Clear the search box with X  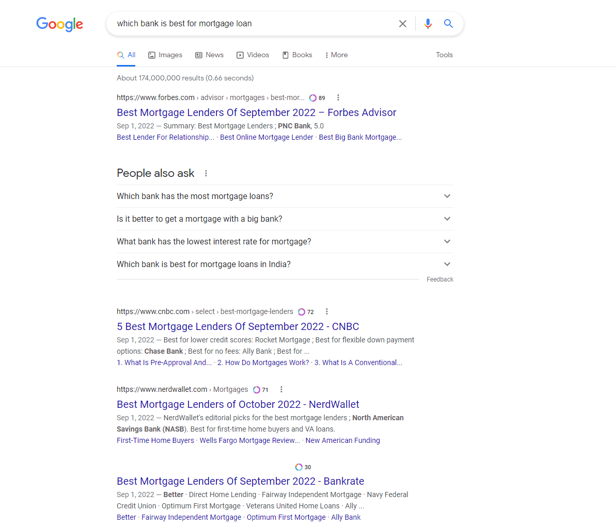403,24
